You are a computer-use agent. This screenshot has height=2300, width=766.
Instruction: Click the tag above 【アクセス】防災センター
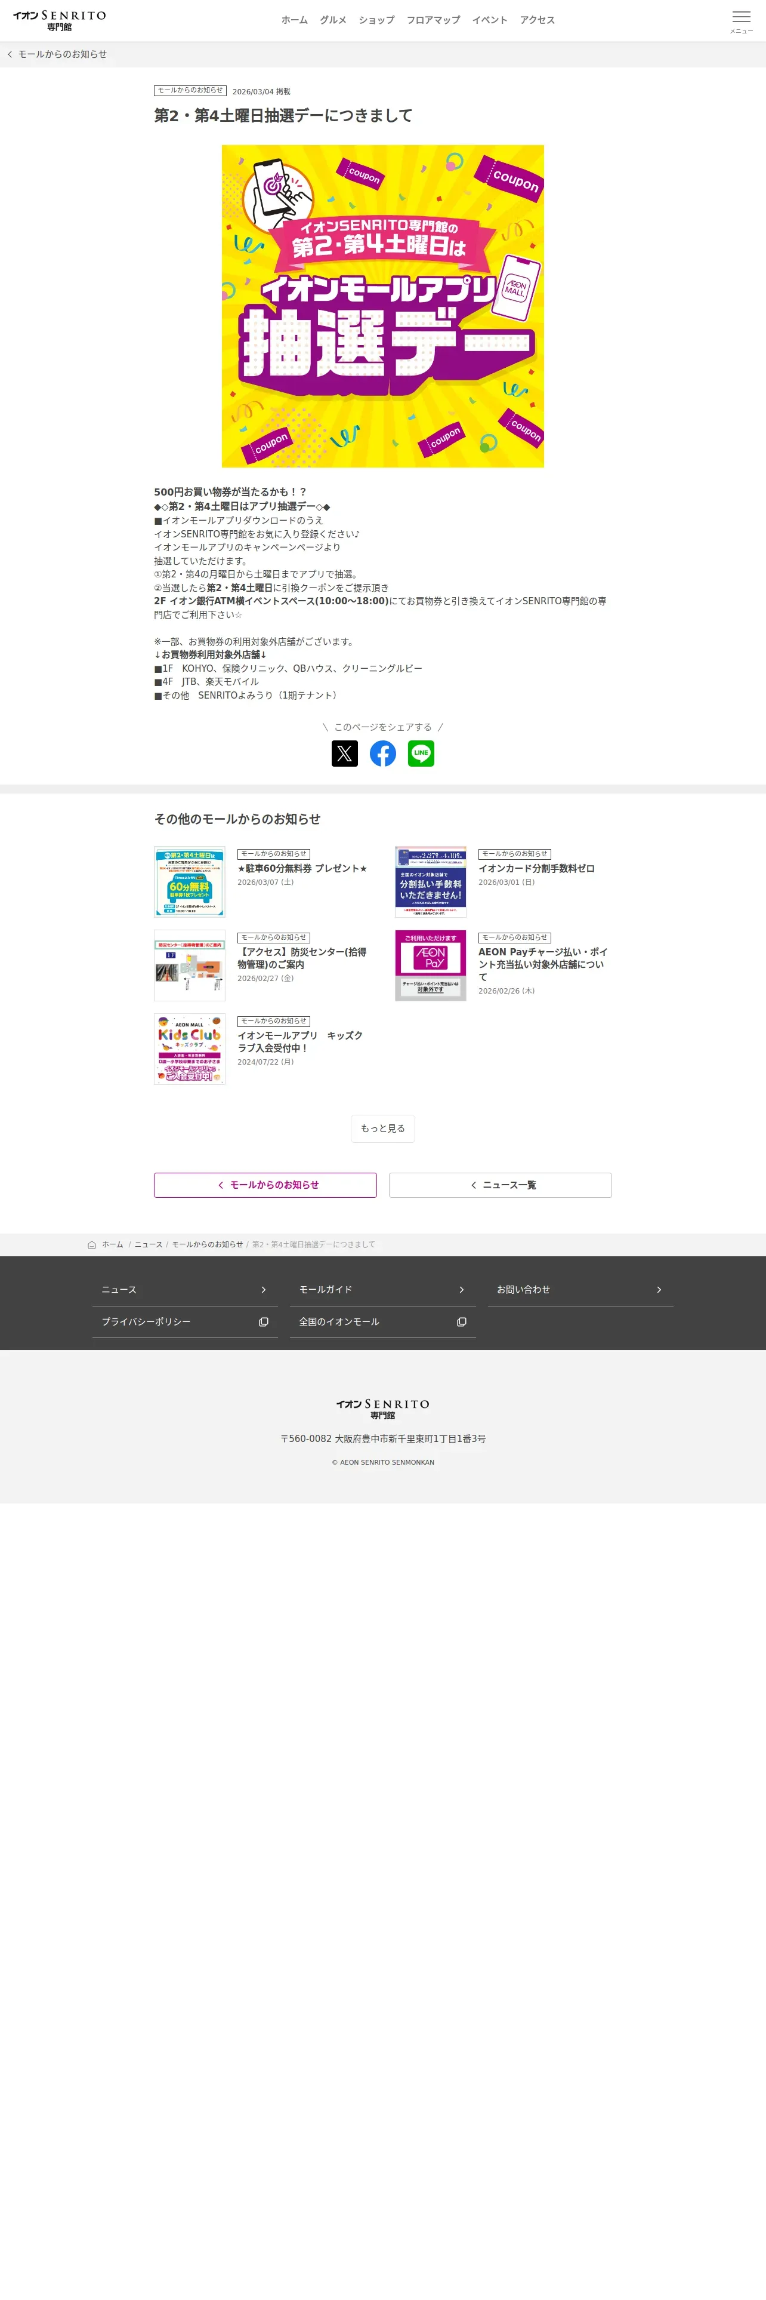point(274,937)
